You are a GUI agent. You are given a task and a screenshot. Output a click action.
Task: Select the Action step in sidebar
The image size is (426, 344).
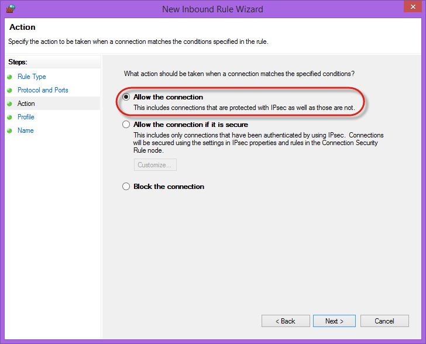click(26, 104)
